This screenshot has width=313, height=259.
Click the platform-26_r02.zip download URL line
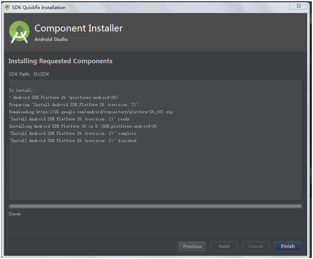(91, 112)
